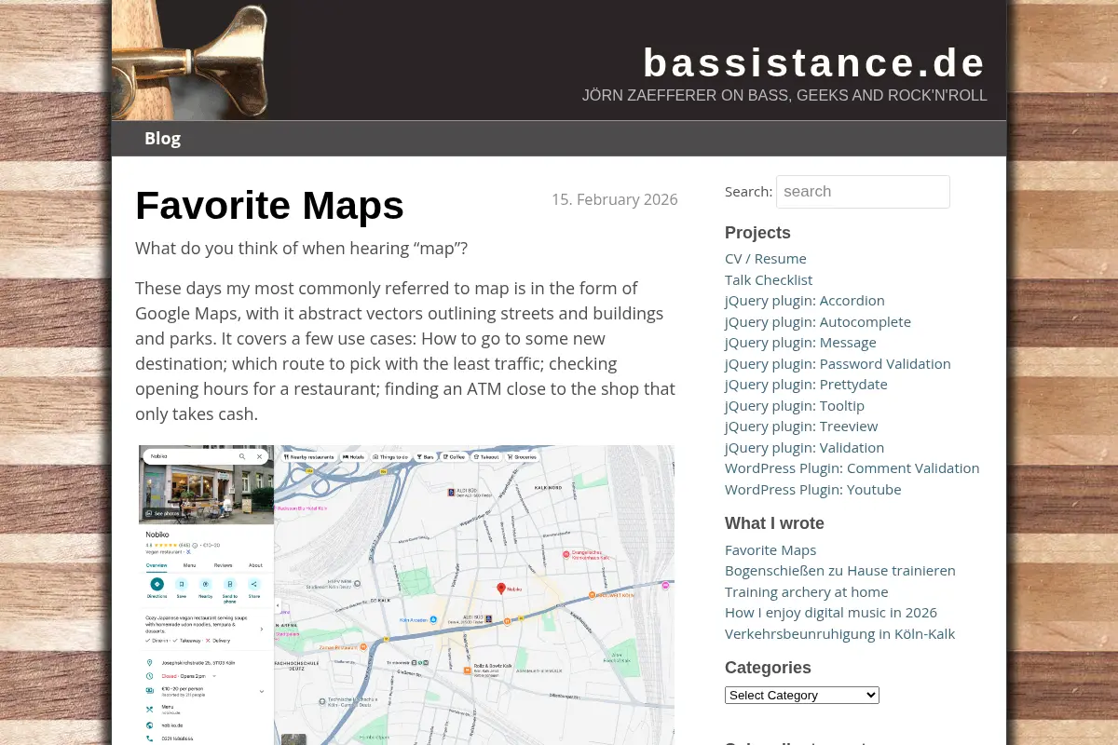
Task: Click the What I wrote heading
Action: pos(774,523)
